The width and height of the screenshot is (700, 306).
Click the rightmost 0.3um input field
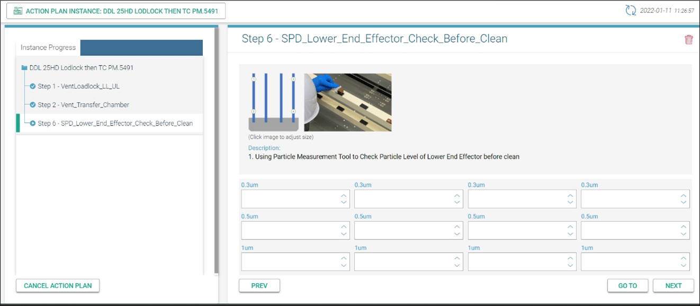[635, 199]
